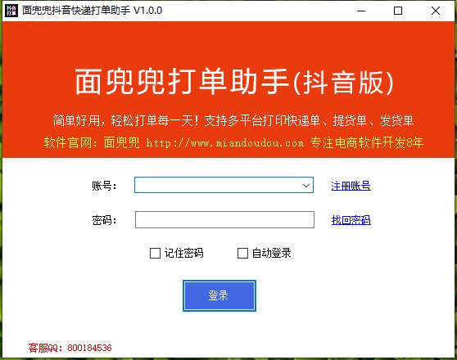The height and width of the screenshot is (360, 457).
Task: Enable the 自动登录 checkbox
Action: tap(242, 253)
